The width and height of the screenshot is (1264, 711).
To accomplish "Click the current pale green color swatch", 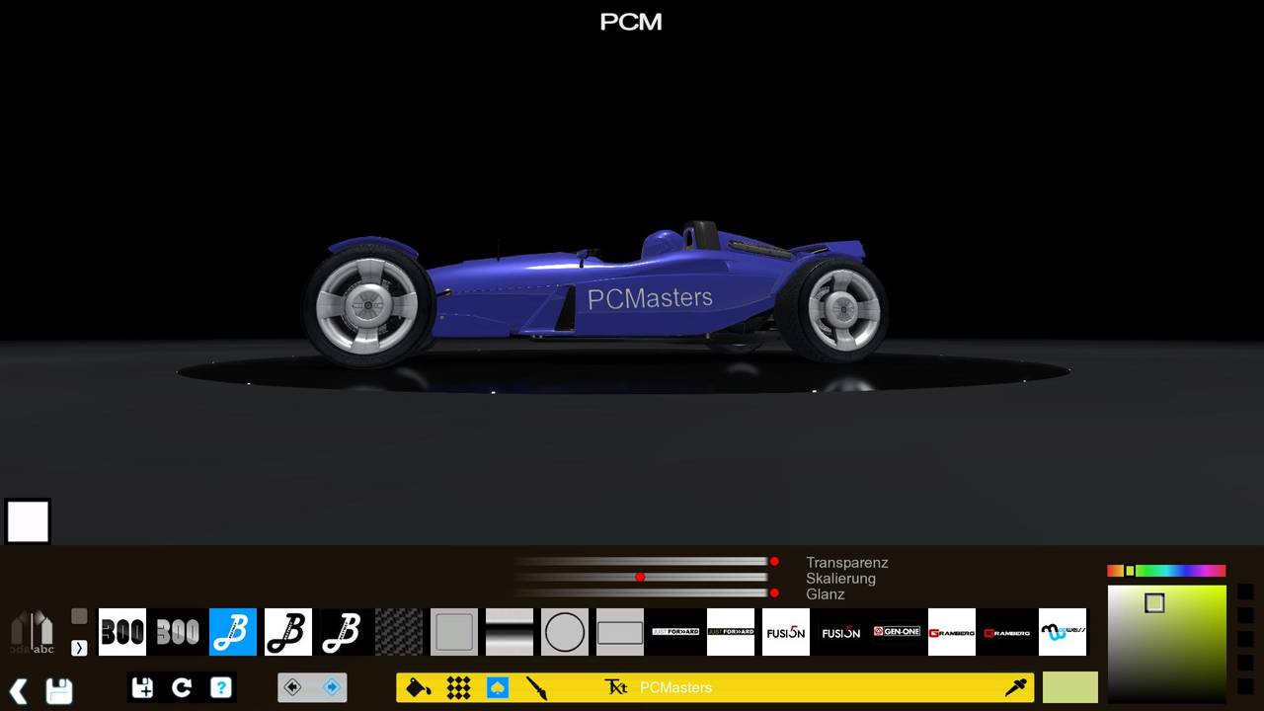I will (1070, 687).
